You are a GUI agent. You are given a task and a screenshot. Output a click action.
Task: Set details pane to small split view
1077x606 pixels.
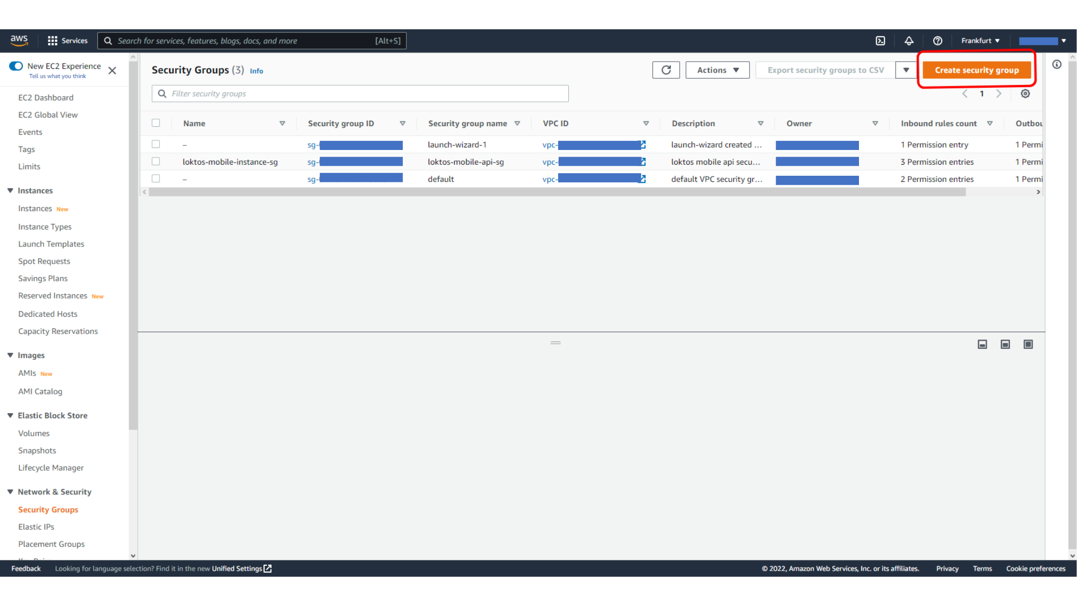(982, 344)
